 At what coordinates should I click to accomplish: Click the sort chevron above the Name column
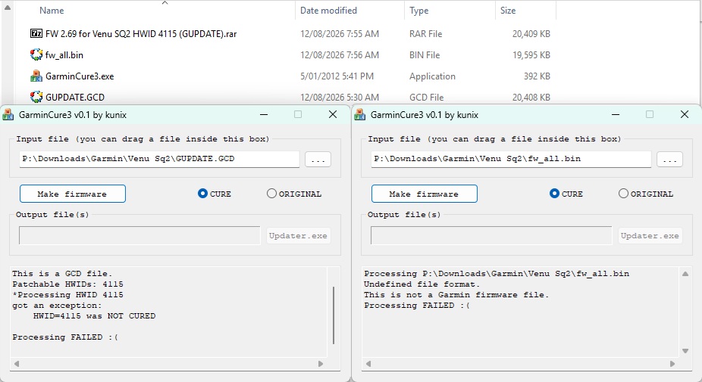[165, 3]
